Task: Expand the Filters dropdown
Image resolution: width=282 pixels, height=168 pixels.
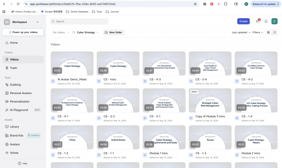Action: 258,32
